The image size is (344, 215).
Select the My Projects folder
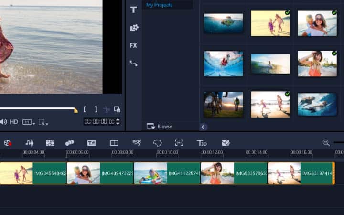160,5
